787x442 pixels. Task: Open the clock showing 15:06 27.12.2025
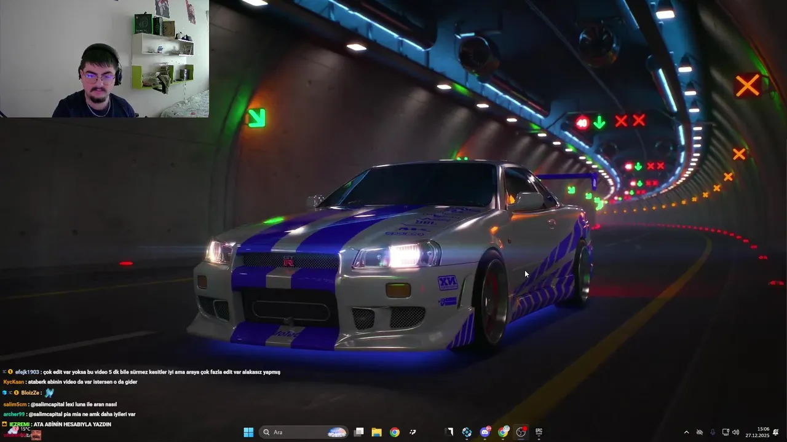757,432
